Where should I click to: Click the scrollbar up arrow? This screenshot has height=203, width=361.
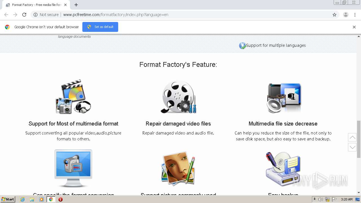point(359,36)
